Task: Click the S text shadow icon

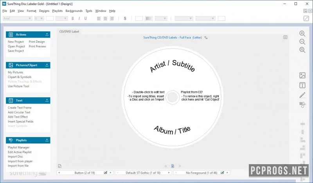Action: click(125, 18)
